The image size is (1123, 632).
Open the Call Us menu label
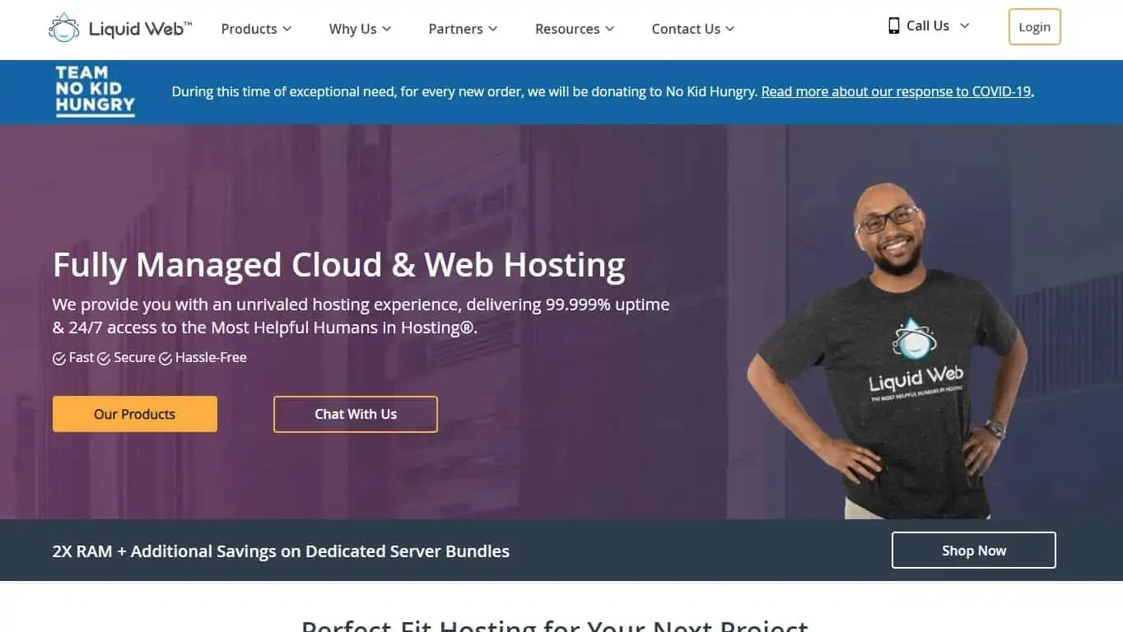(928, 26)
